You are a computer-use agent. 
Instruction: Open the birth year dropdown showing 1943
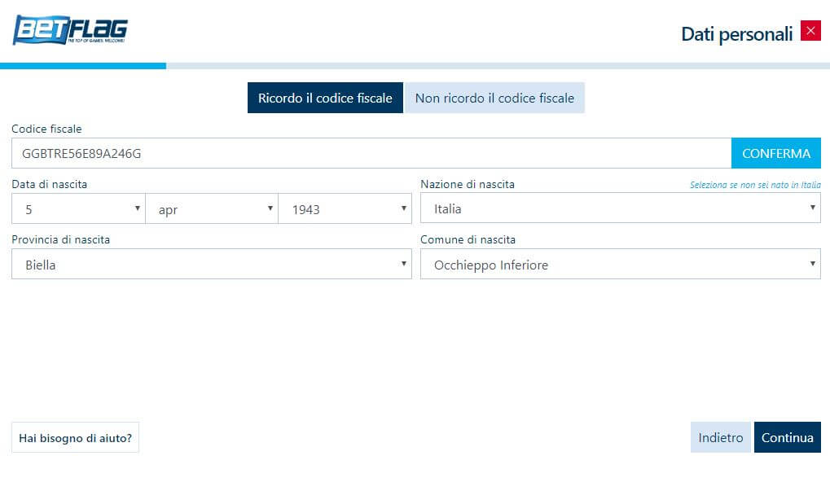click(345, 208)
